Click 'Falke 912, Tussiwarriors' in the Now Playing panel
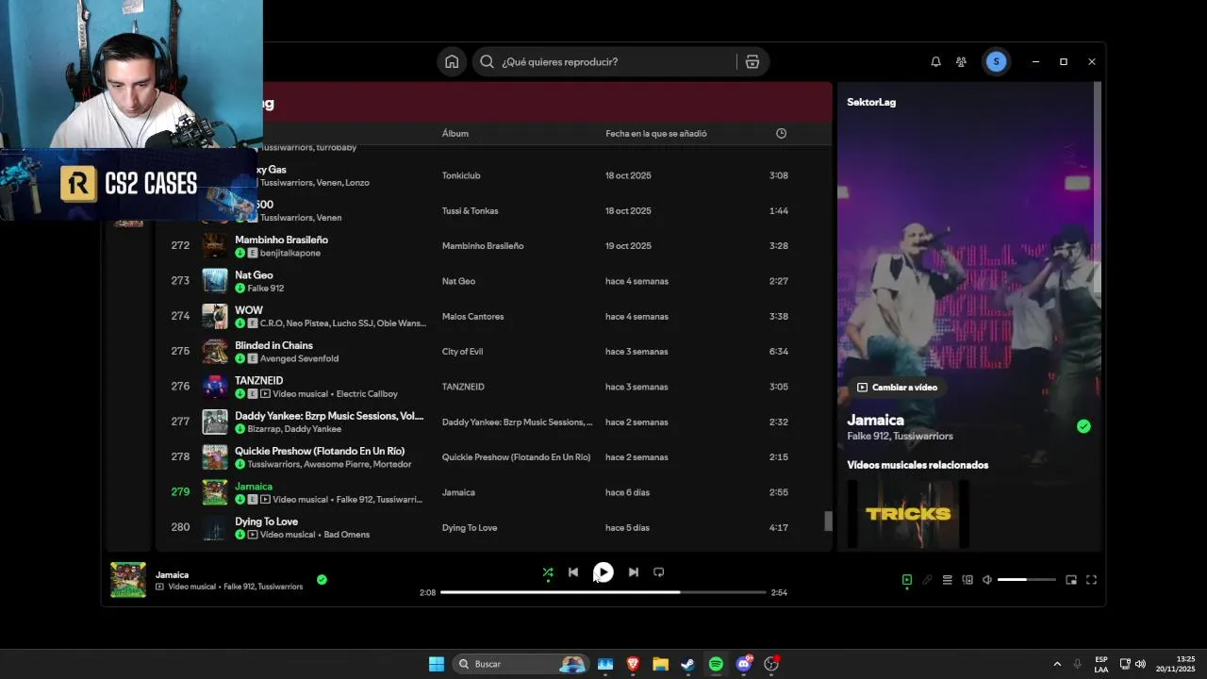Screen dimensions: 1207x679 [x=900, y=437]
